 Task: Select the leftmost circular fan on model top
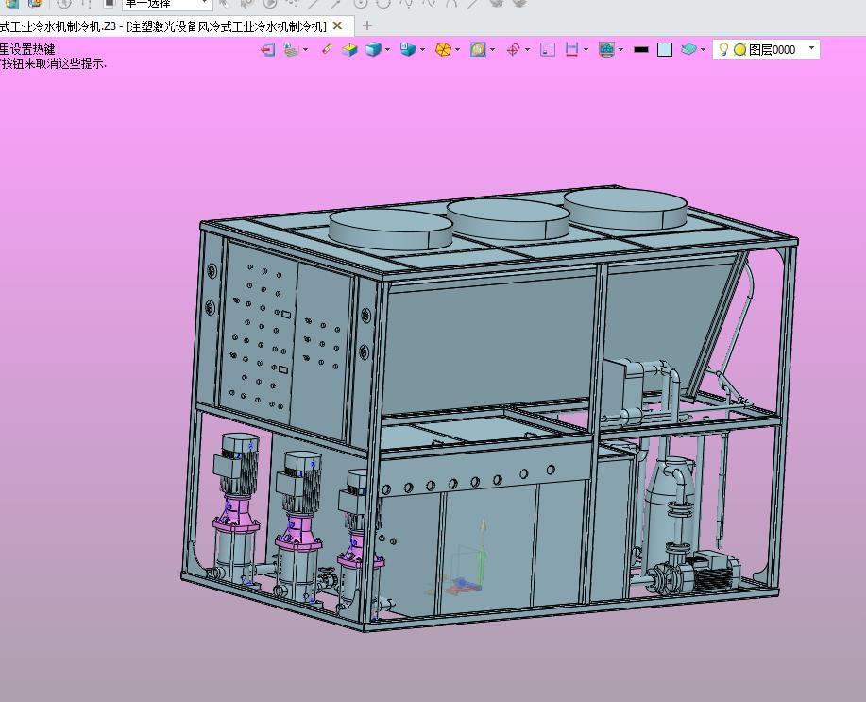(391, 229)
